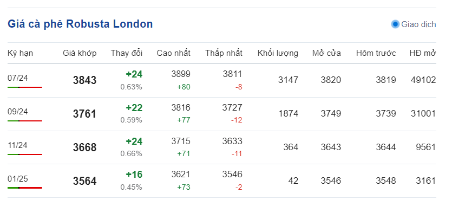This screenshot has width=452, height=206.
Task: Select the 01/25 contract term
Action: pos(17,179)
